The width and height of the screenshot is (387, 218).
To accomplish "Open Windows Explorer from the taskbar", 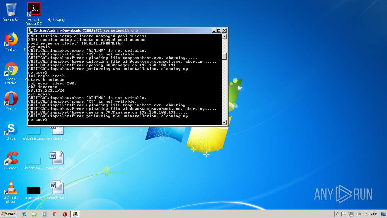I will click(34, 214).
